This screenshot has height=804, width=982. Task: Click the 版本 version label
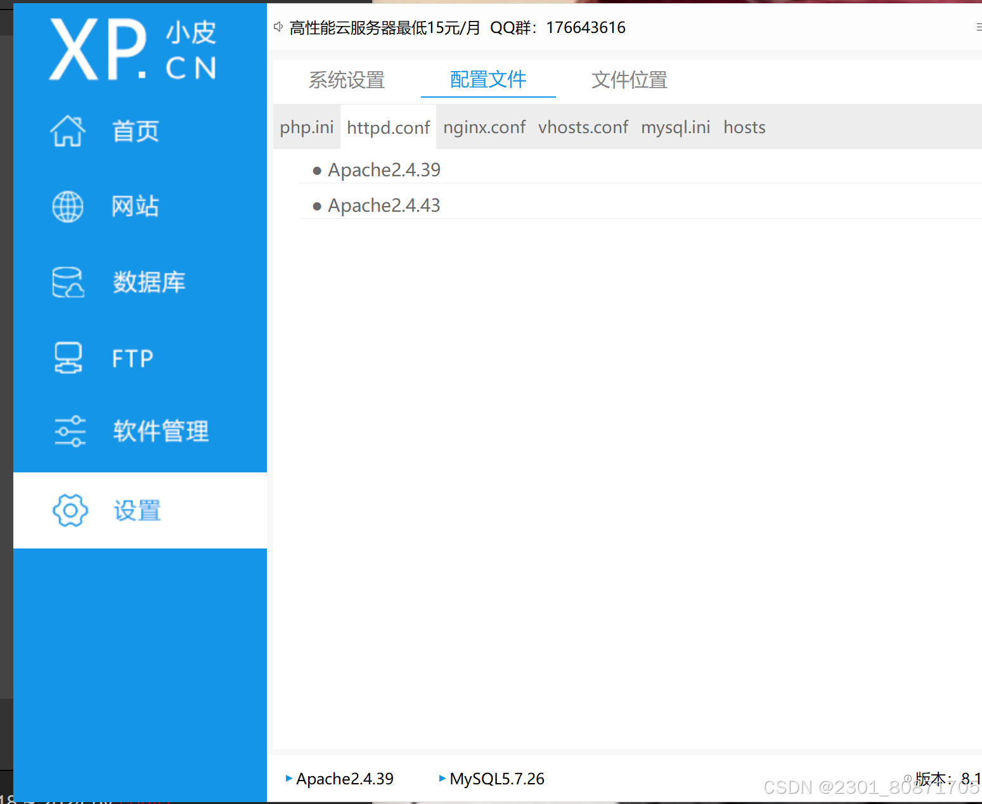click(x=934, y=779)
